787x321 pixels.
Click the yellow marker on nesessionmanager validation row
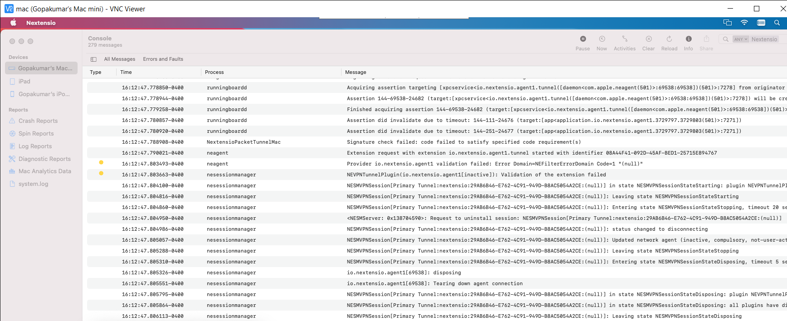[101, 173]
